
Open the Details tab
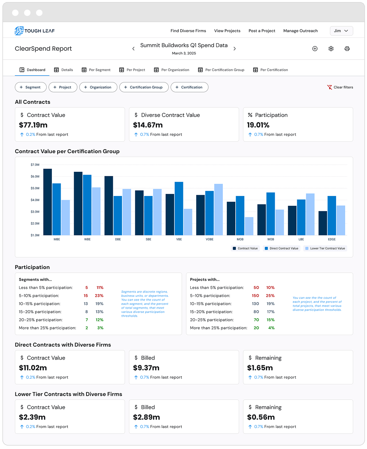(x=63, y=70)
